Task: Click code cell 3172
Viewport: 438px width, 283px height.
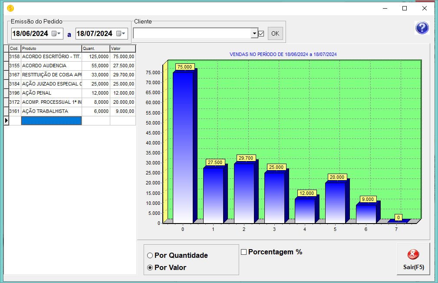Action: (15, 102)
